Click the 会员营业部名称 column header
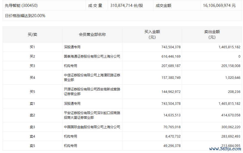This screenshot has width=243, height=153. (x=92, y=34)
